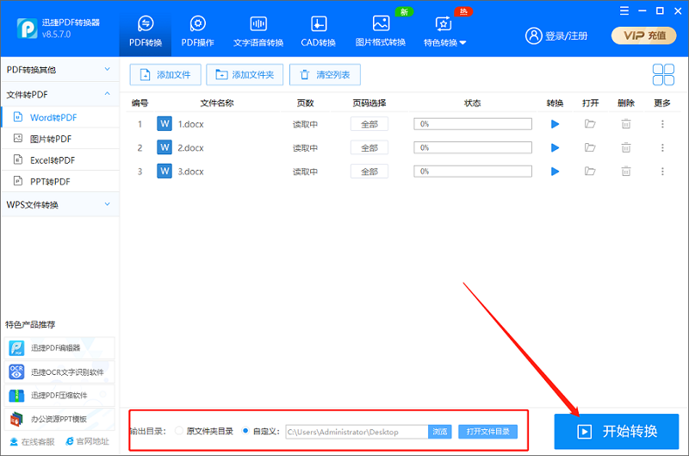The height and width of the screenshot is (456, 689).
Task: Open output folder for 2.docx
Action: (x=590, y=147)
